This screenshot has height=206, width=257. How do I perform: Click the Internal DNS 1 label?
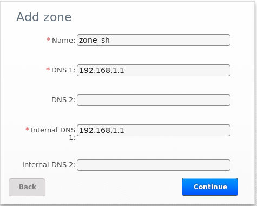coord(53,134)
